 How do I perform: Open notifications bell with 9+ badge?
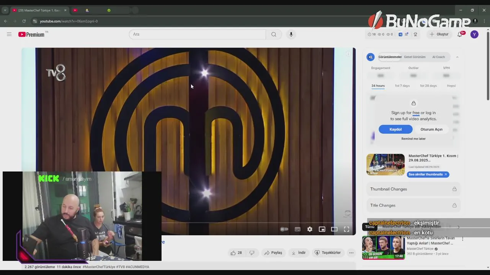click(460, 34)
